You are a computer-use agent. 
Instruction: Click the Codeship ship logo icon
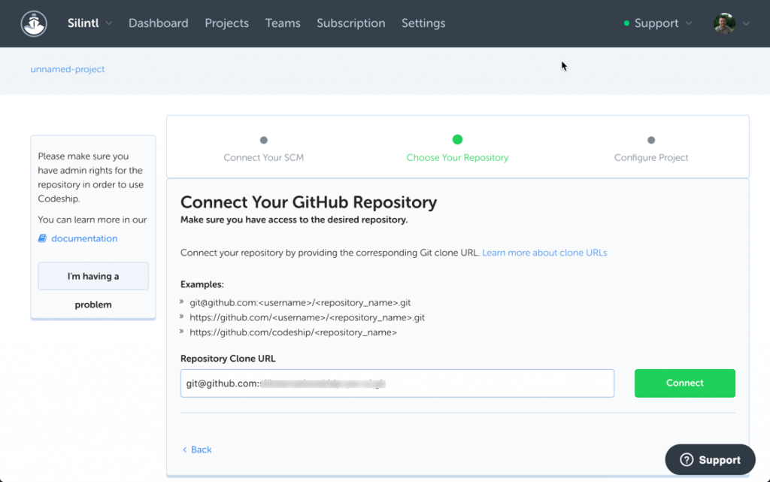(x=34, y=23)
